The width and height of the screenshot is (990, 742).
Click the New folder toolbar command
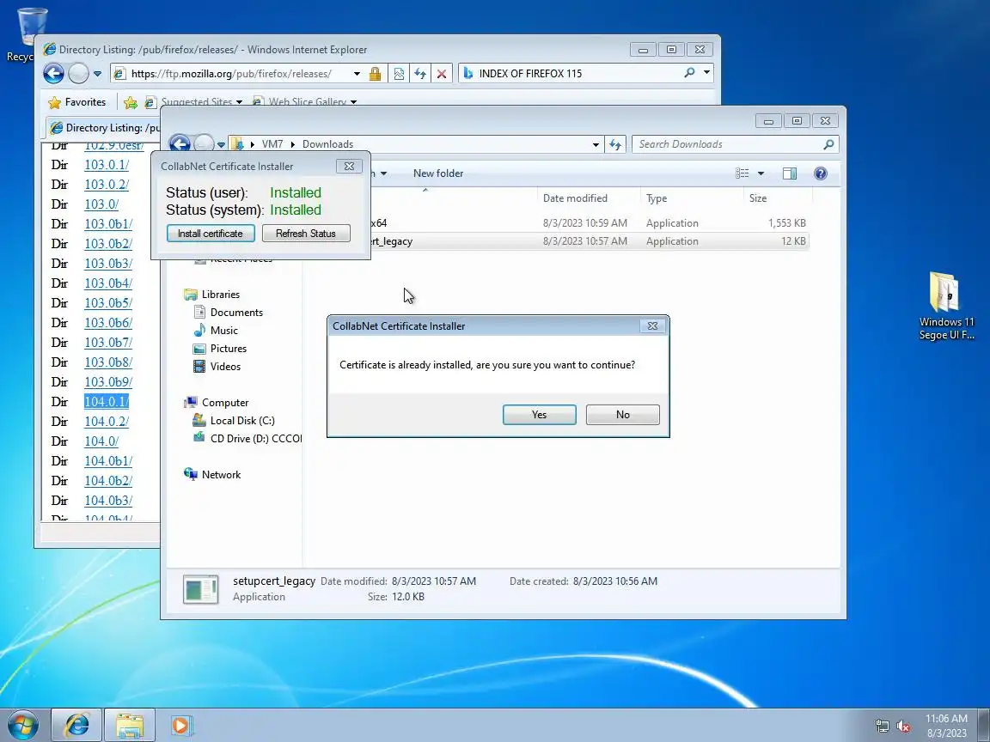pos(438,173)
